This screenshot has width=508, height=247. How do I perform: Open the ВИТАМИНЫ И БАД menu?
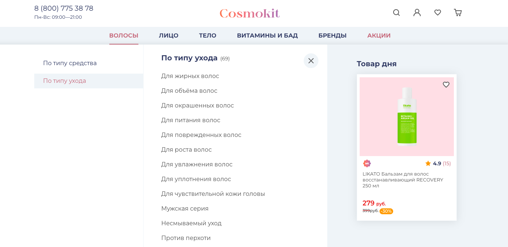click(x=267, y=36)
